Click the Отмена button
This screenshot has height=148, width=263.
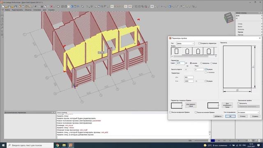pyautogui.click(x=242, y=116)
